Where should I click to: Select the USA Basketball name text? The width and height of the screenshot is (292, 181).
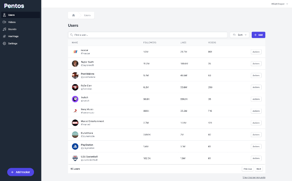tap(89, 157)
